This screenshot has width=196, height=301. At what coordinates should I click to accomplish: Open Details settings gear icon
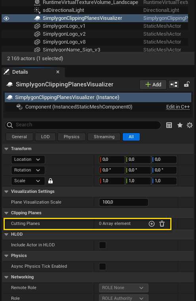pos(190,125)
